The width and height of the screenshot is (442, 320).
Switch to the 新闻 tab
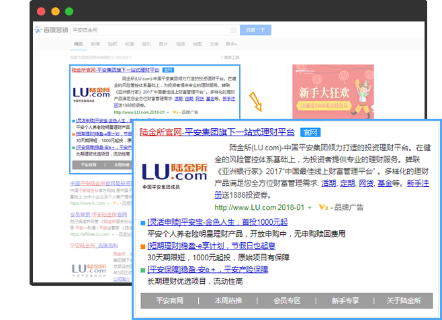(x=95, y=44)
